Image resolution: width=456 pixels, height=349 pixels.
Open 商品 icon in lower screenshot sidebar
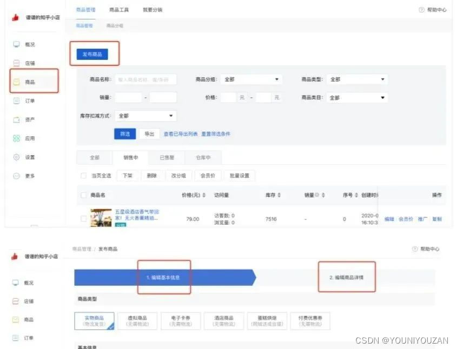[15, 320]
